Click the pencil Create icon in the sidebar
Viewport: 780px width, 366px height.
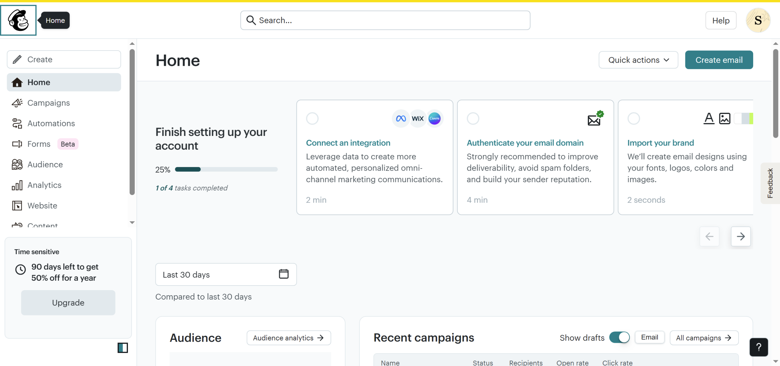17,59
